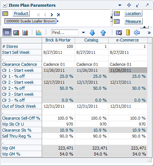Select Brick & Mortar # Stores value 100

point(58,46)
